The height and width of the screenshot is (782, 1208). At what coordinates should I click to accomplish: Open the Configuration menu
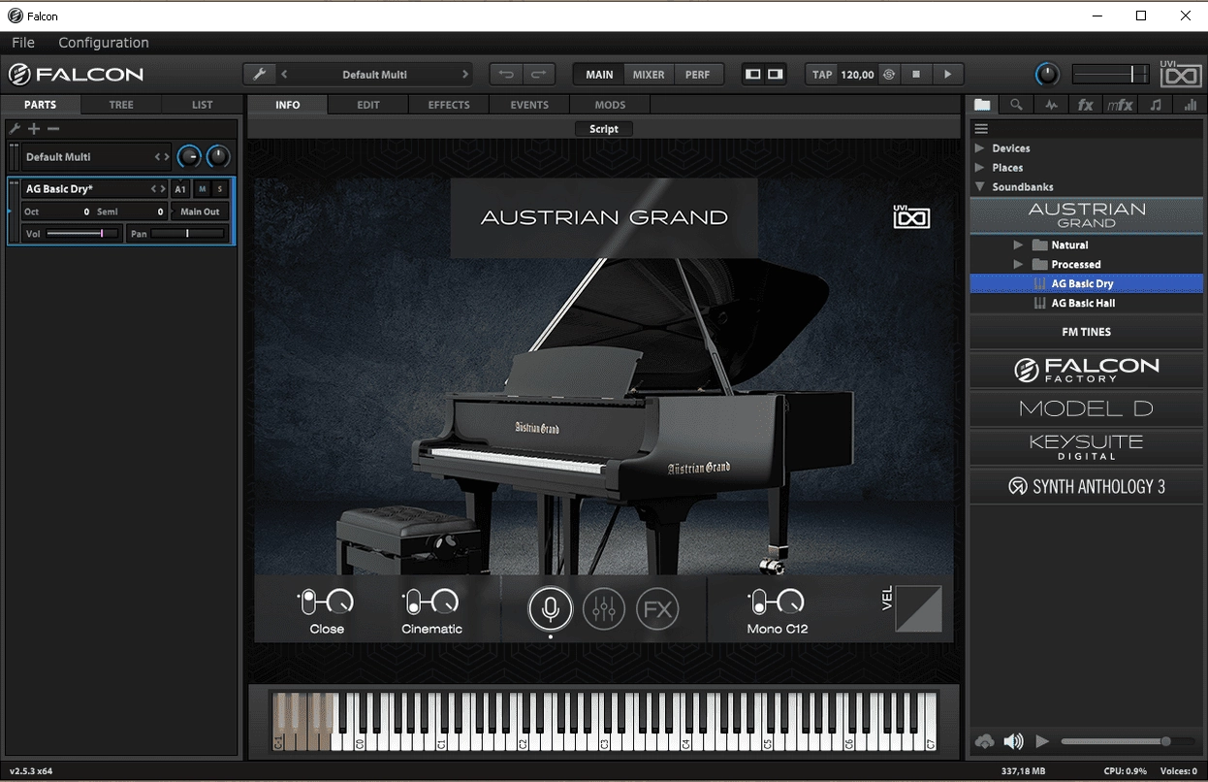104,43
